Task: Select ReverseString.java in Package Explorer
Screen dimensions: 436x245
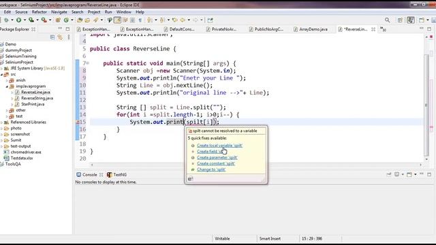Action: (37, 98)
